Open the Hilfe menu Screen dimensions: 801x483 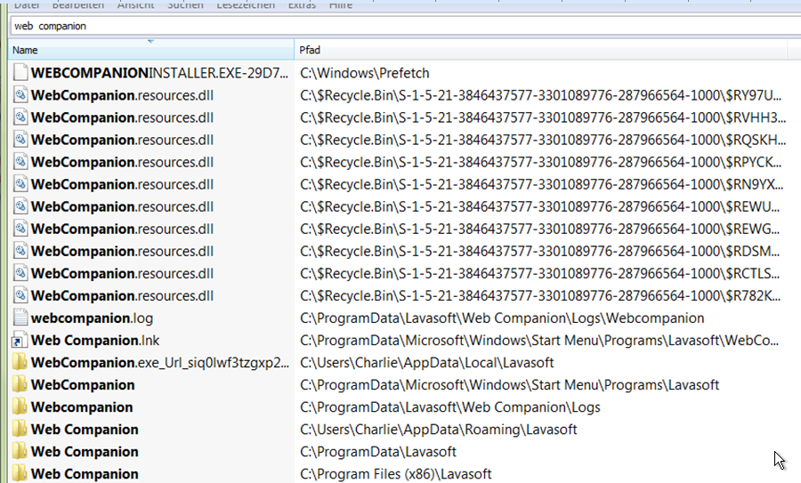[x=341, y=4]
